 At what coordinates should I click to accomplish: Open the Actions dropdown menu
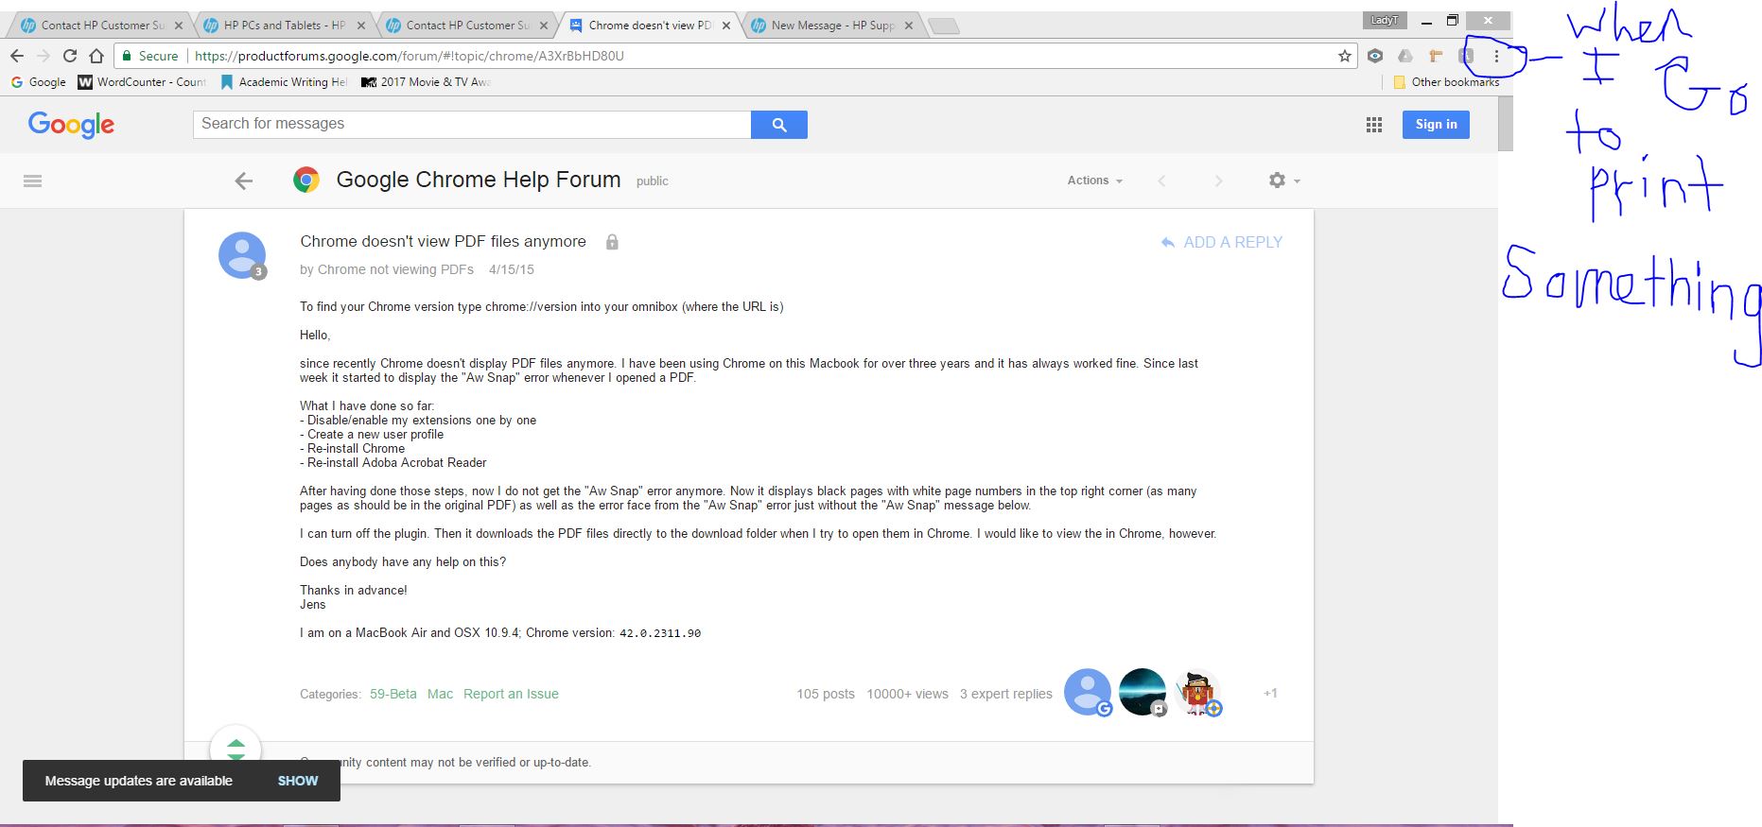tap(1095, 181)
